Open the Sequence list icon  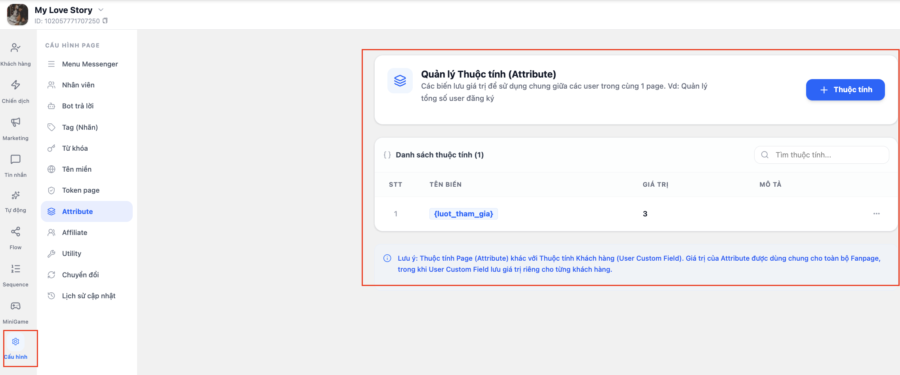pos(15,269)
